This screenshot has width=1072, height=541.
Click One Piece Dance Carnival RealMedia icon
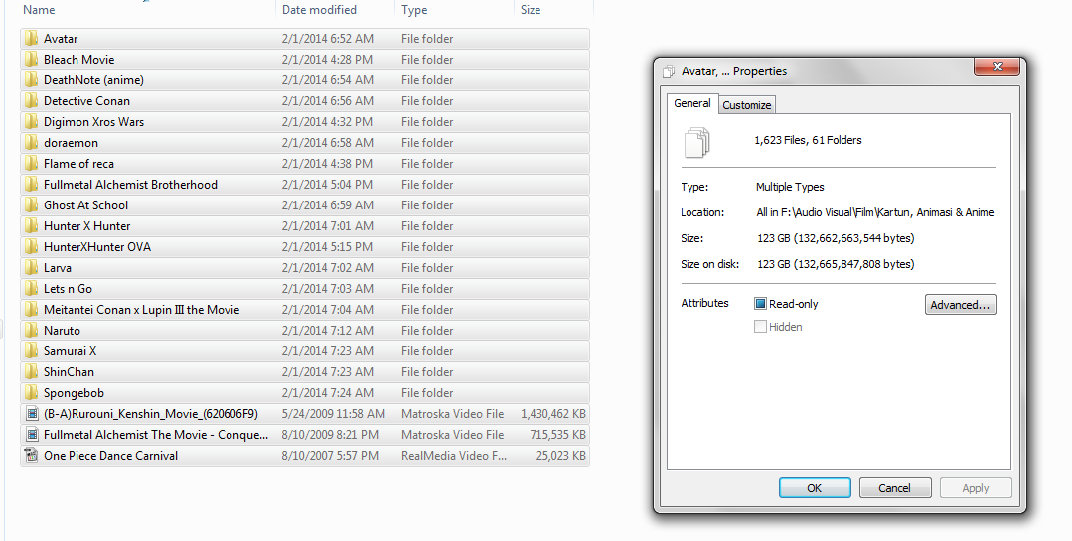point(31,455)
